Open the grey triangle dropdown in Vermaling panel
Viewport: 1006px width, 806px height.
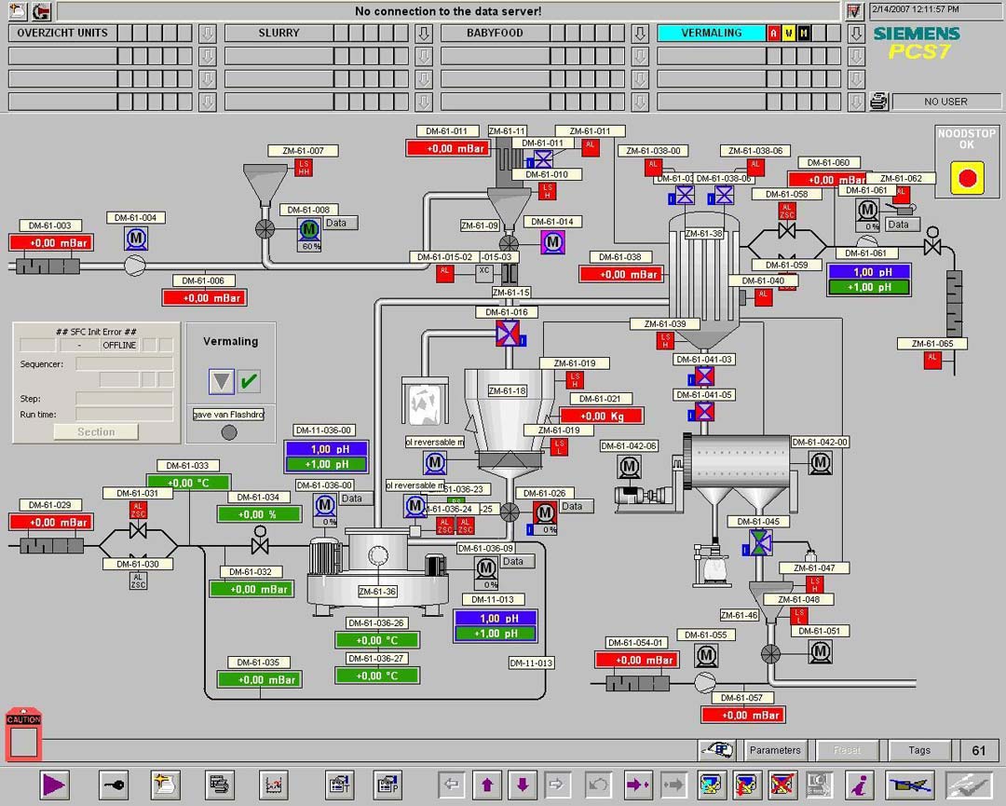(x=221, y=381)
